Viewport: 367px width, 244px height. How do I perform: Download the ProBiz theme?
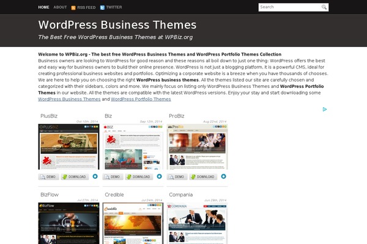tap(203, 177)
